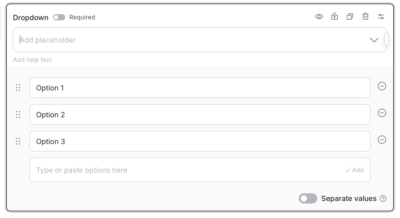This screenshot has height=218, width=400.
Task: Expand the dropdown chevron arrow
Action: point(374,40)
